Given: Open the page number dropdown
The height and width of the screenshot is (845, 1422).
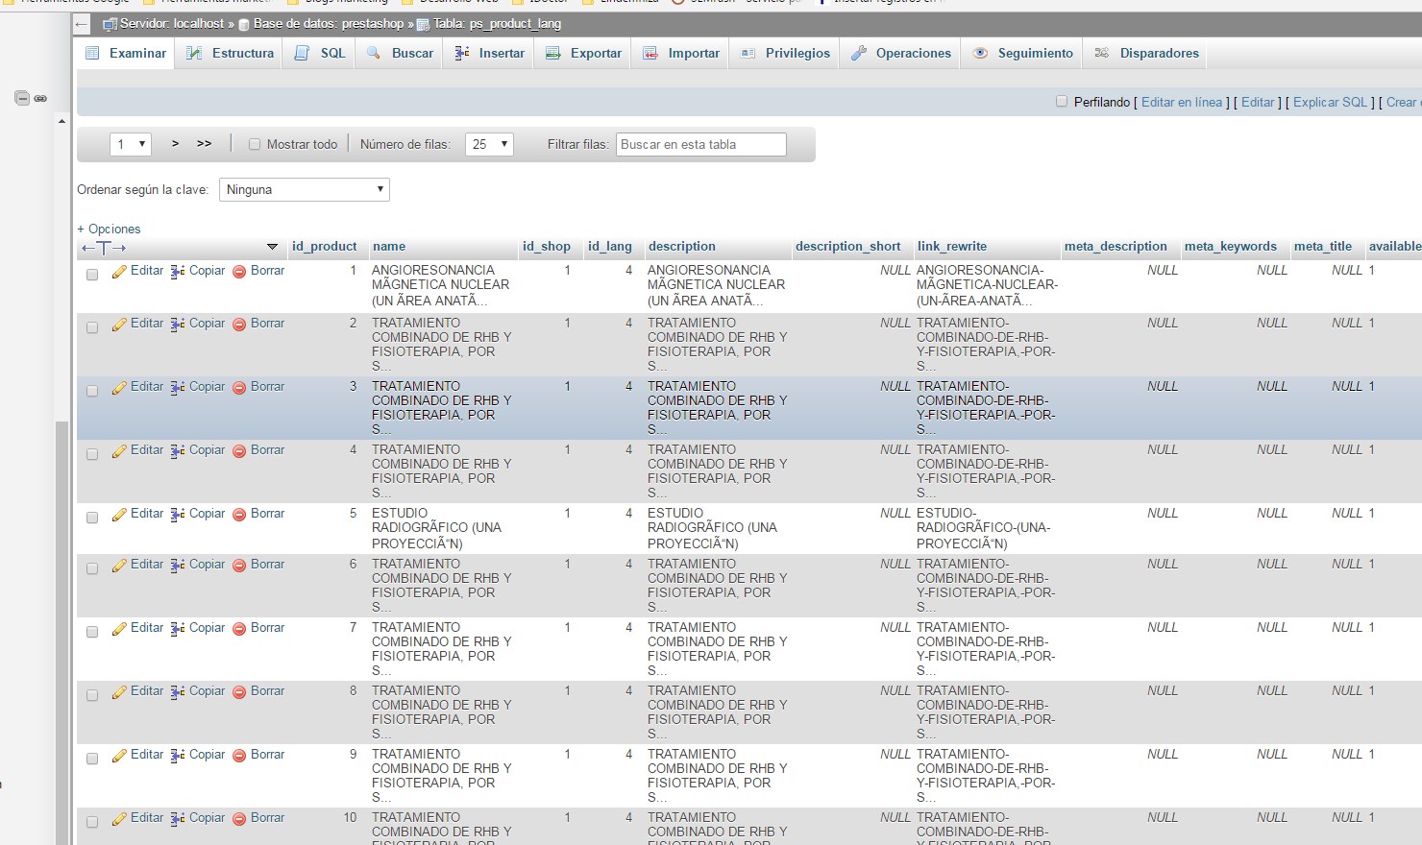Looking at the screenshot, I should 131,145.
